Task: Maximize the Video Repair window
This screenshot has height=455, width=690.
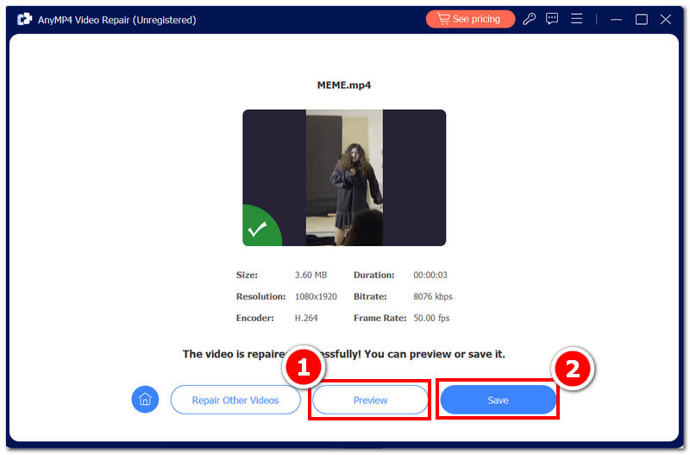Action: click(x=641, y=19)
